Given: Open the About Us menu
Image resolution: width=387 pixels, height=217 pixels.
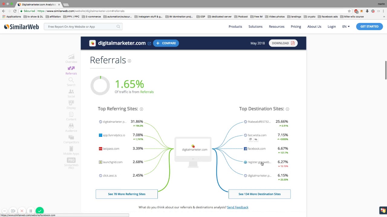Looking at the screenshot, I should tap(314, 27).
